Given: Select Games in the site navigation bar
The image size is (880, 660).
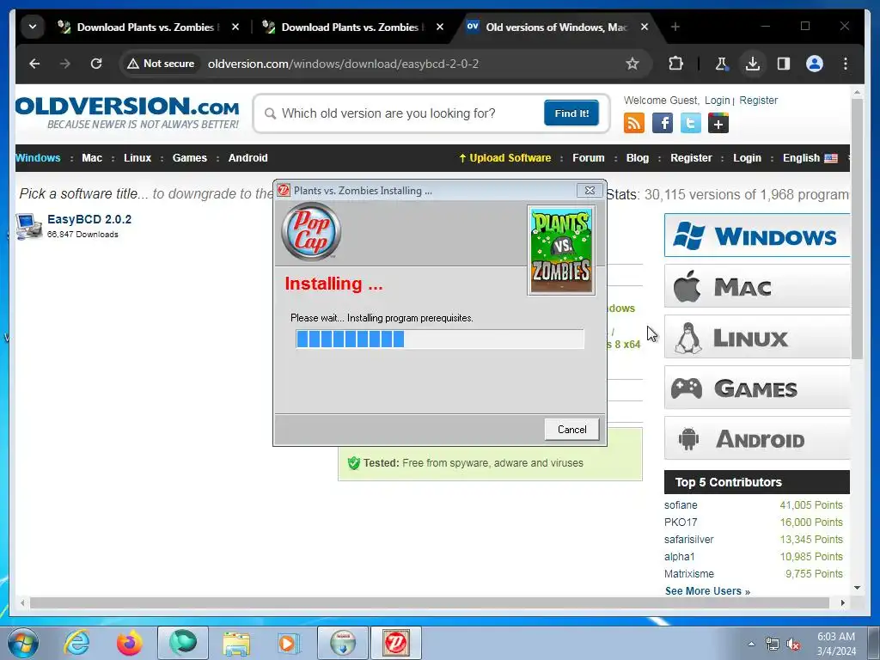Looking at the screenshot, I should 190,158.
